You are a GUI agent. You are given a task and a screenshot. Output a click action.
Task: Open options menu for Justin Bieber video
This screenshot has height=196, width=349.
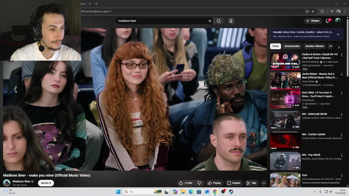tap(342, 74)
